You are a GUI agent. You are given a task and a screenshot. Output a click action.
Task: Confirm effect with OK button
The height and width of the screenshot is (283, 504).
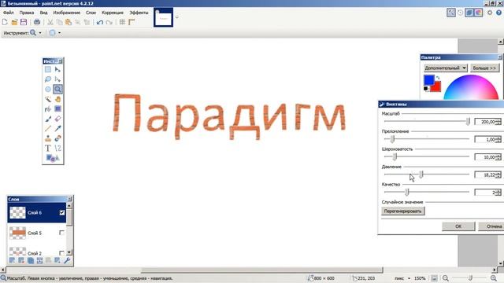tap(458, 226)
